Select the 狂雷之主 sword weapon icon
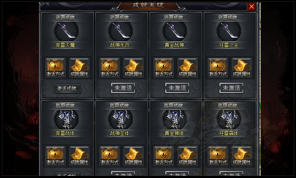This screenshot has width=296, height=178. tap(229, 31)
